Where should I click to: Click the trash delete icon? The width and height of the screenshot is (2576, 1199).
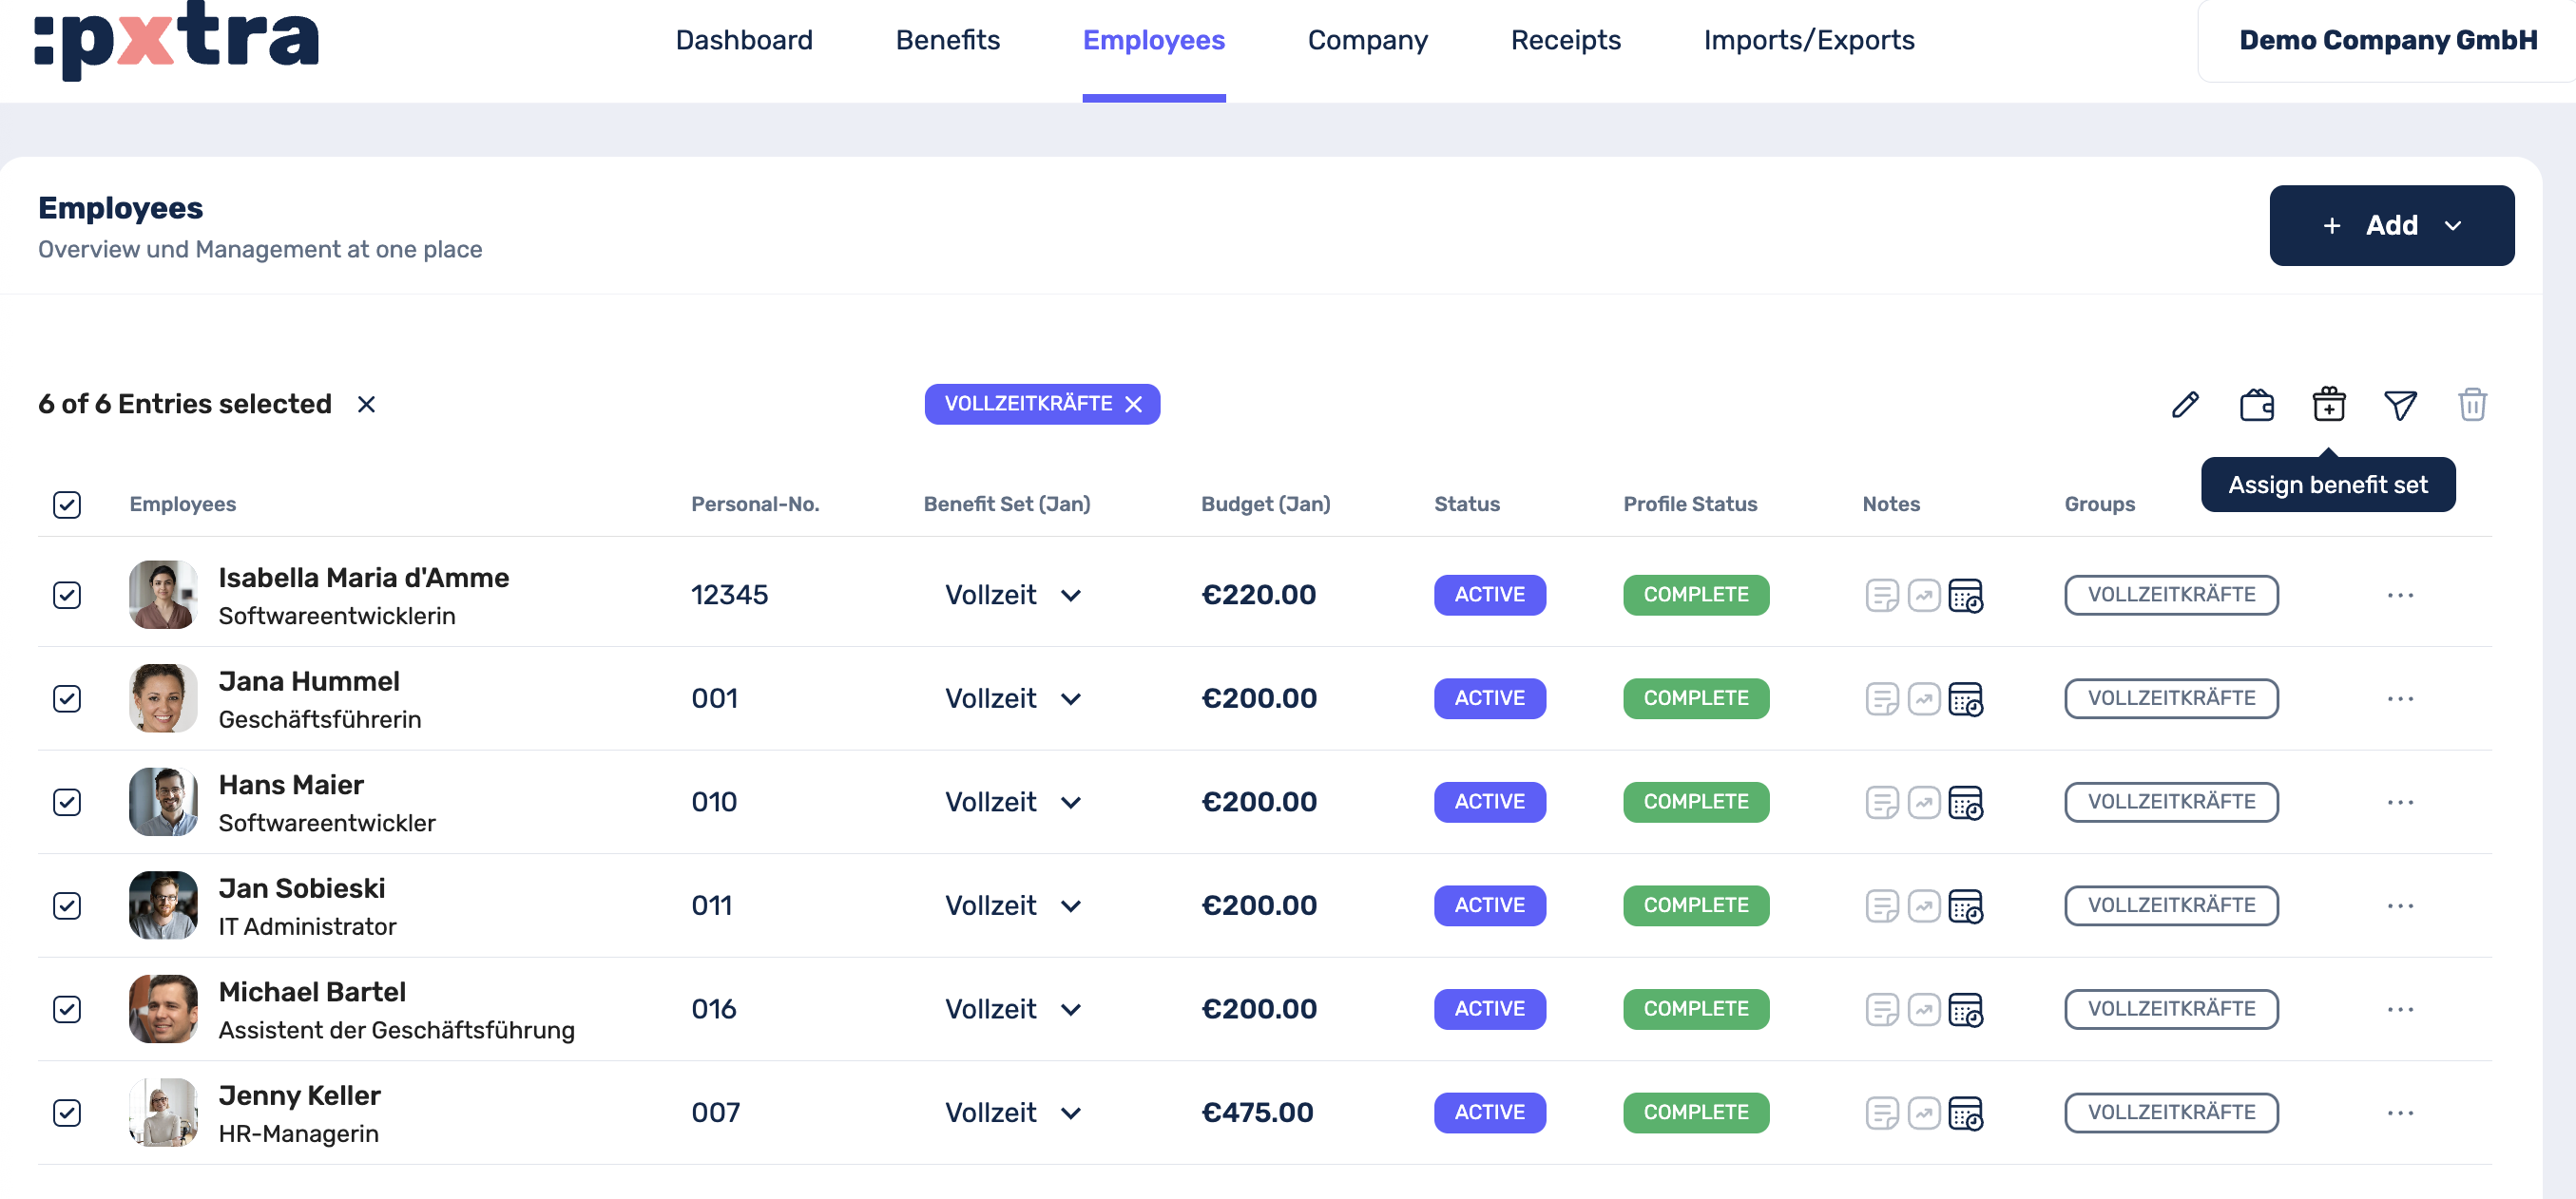[2472, 405]
